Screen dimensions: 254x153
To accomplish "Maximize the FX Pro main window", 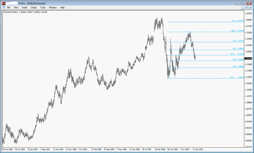I will pyautogui.click(x=243, y=3).
